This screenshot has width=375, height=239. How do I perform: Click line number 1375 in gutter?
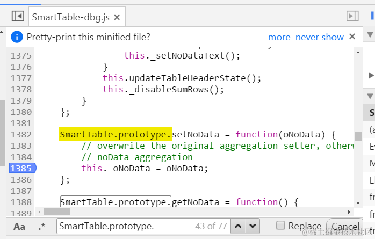pos(21,56)
